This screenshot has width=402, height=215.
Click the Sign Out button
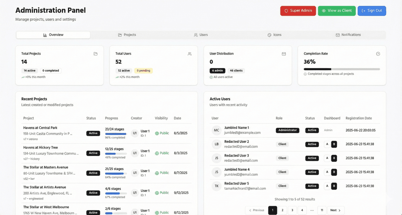pyautogui.click(x=372, y=11)
